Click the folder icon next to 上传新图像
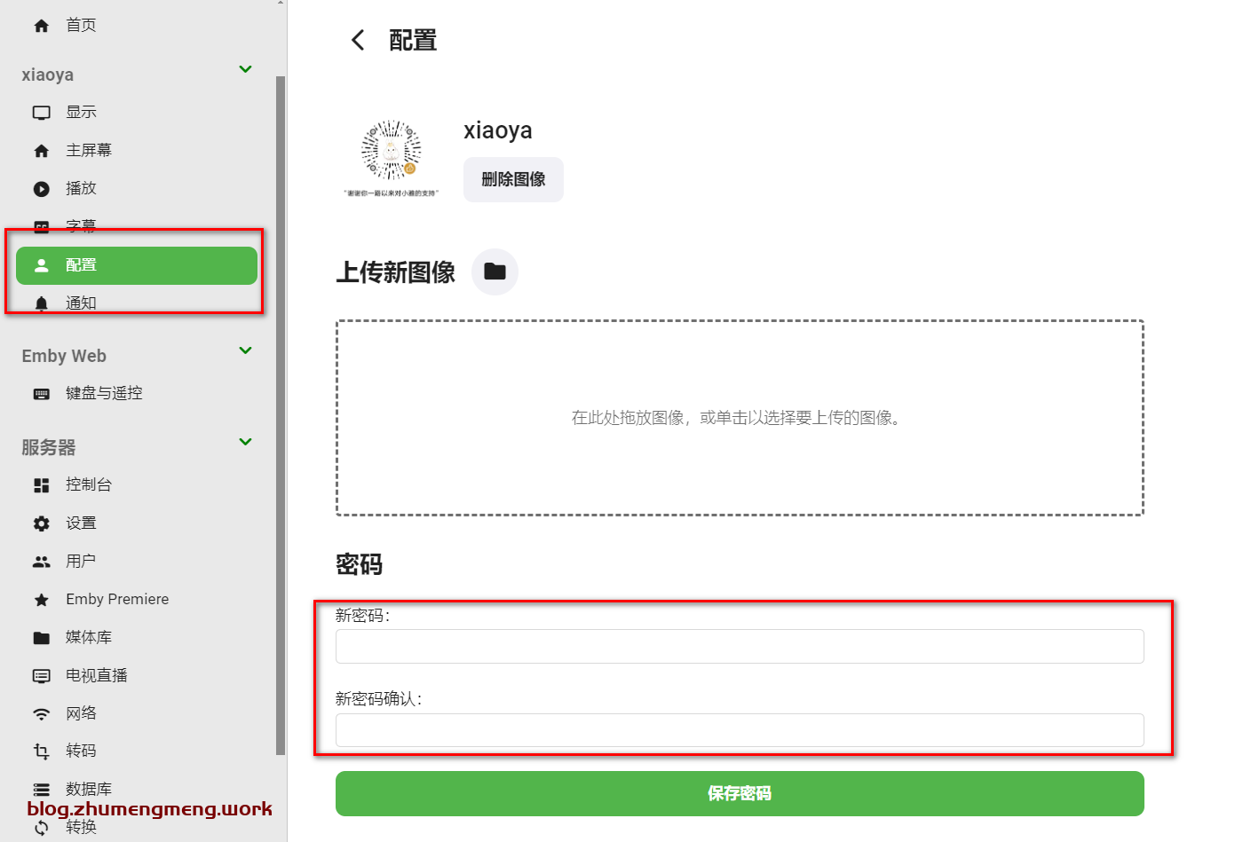 point(495,271)
